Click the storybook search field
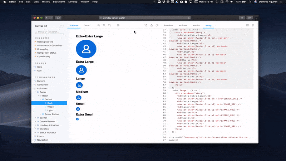Screen dimensions: 286x161 point(49,32)
